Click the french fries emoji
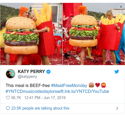The height and width of the screenshot is (116, 125). click(x=103, y=85)
